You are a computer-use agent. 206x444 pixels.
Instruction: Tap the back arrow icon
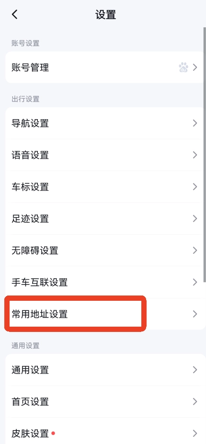[15, 14]
